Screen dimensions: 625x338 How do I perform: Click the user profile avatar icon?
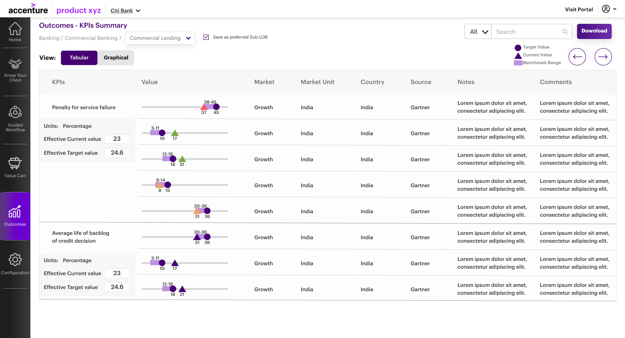[x=606, y=9]
